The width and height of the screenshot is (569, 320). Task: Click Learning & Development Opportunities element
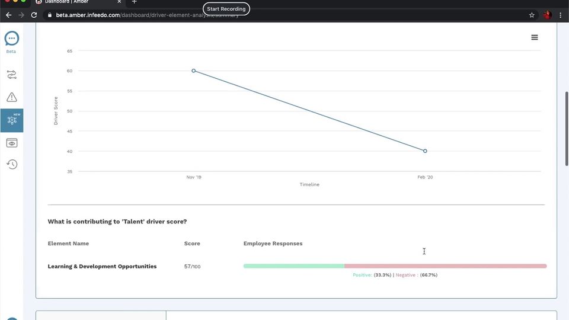click(103, 266)
